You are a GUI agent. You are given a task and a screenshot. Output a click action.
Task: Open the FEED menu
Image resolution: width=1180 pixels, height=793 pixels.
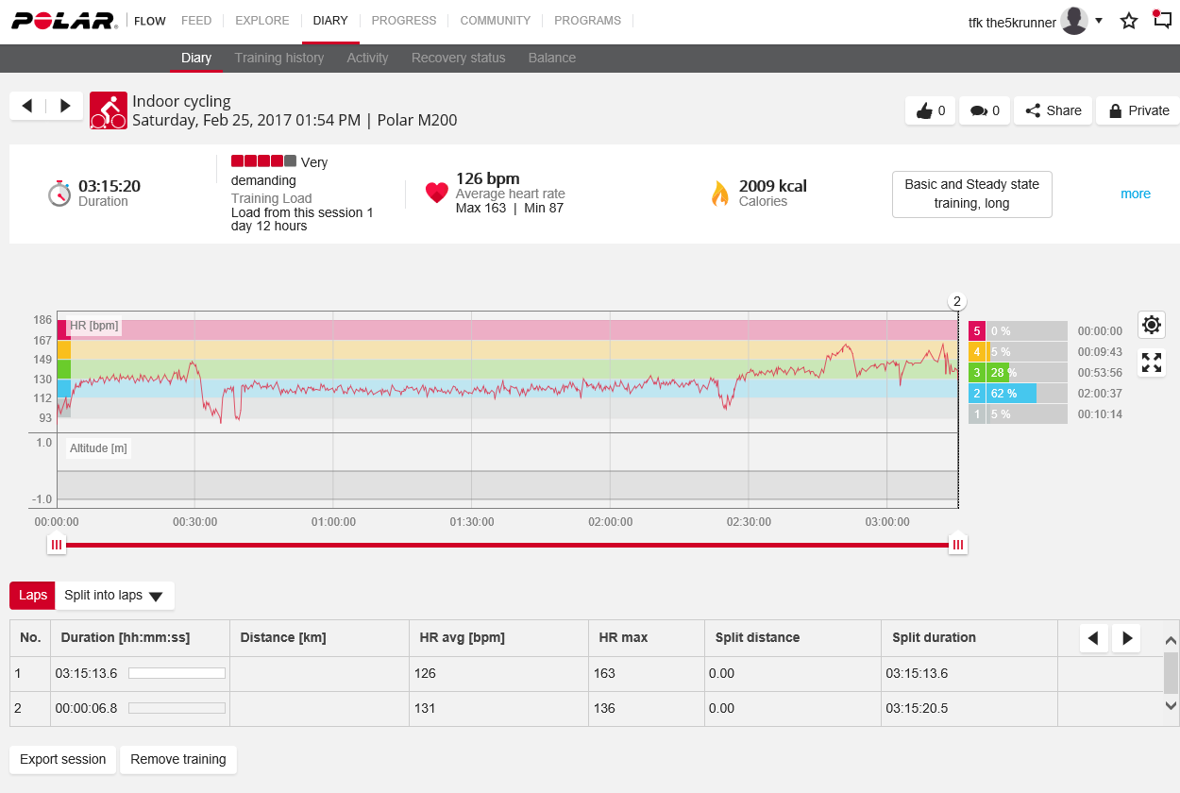196,21
